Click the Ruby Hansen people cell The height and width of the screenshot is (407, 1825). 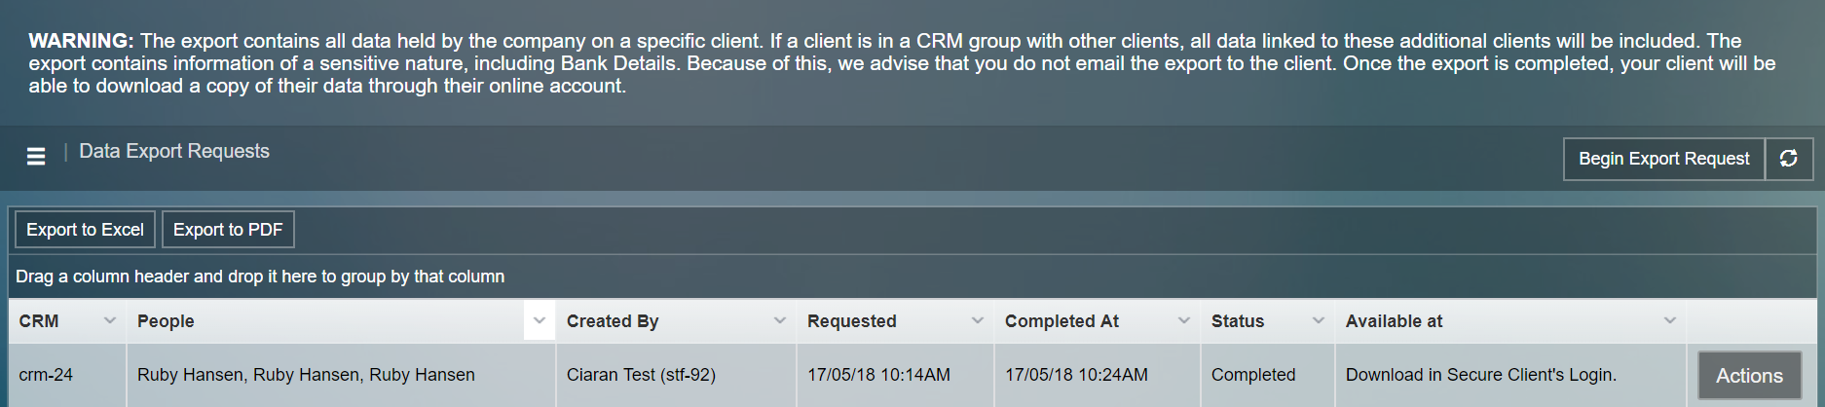pos(306,375)
